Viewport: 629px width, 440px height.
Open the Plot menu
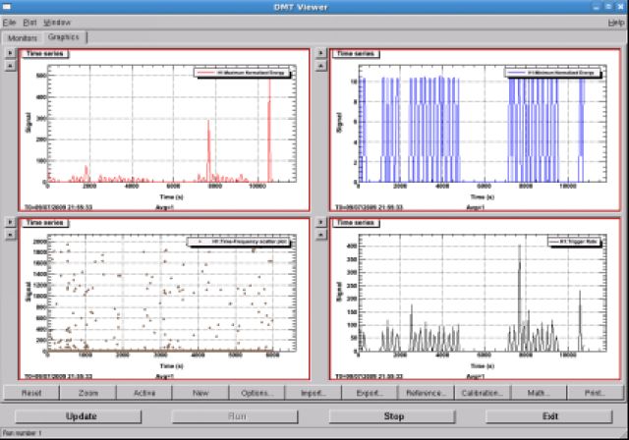(30, 22)
